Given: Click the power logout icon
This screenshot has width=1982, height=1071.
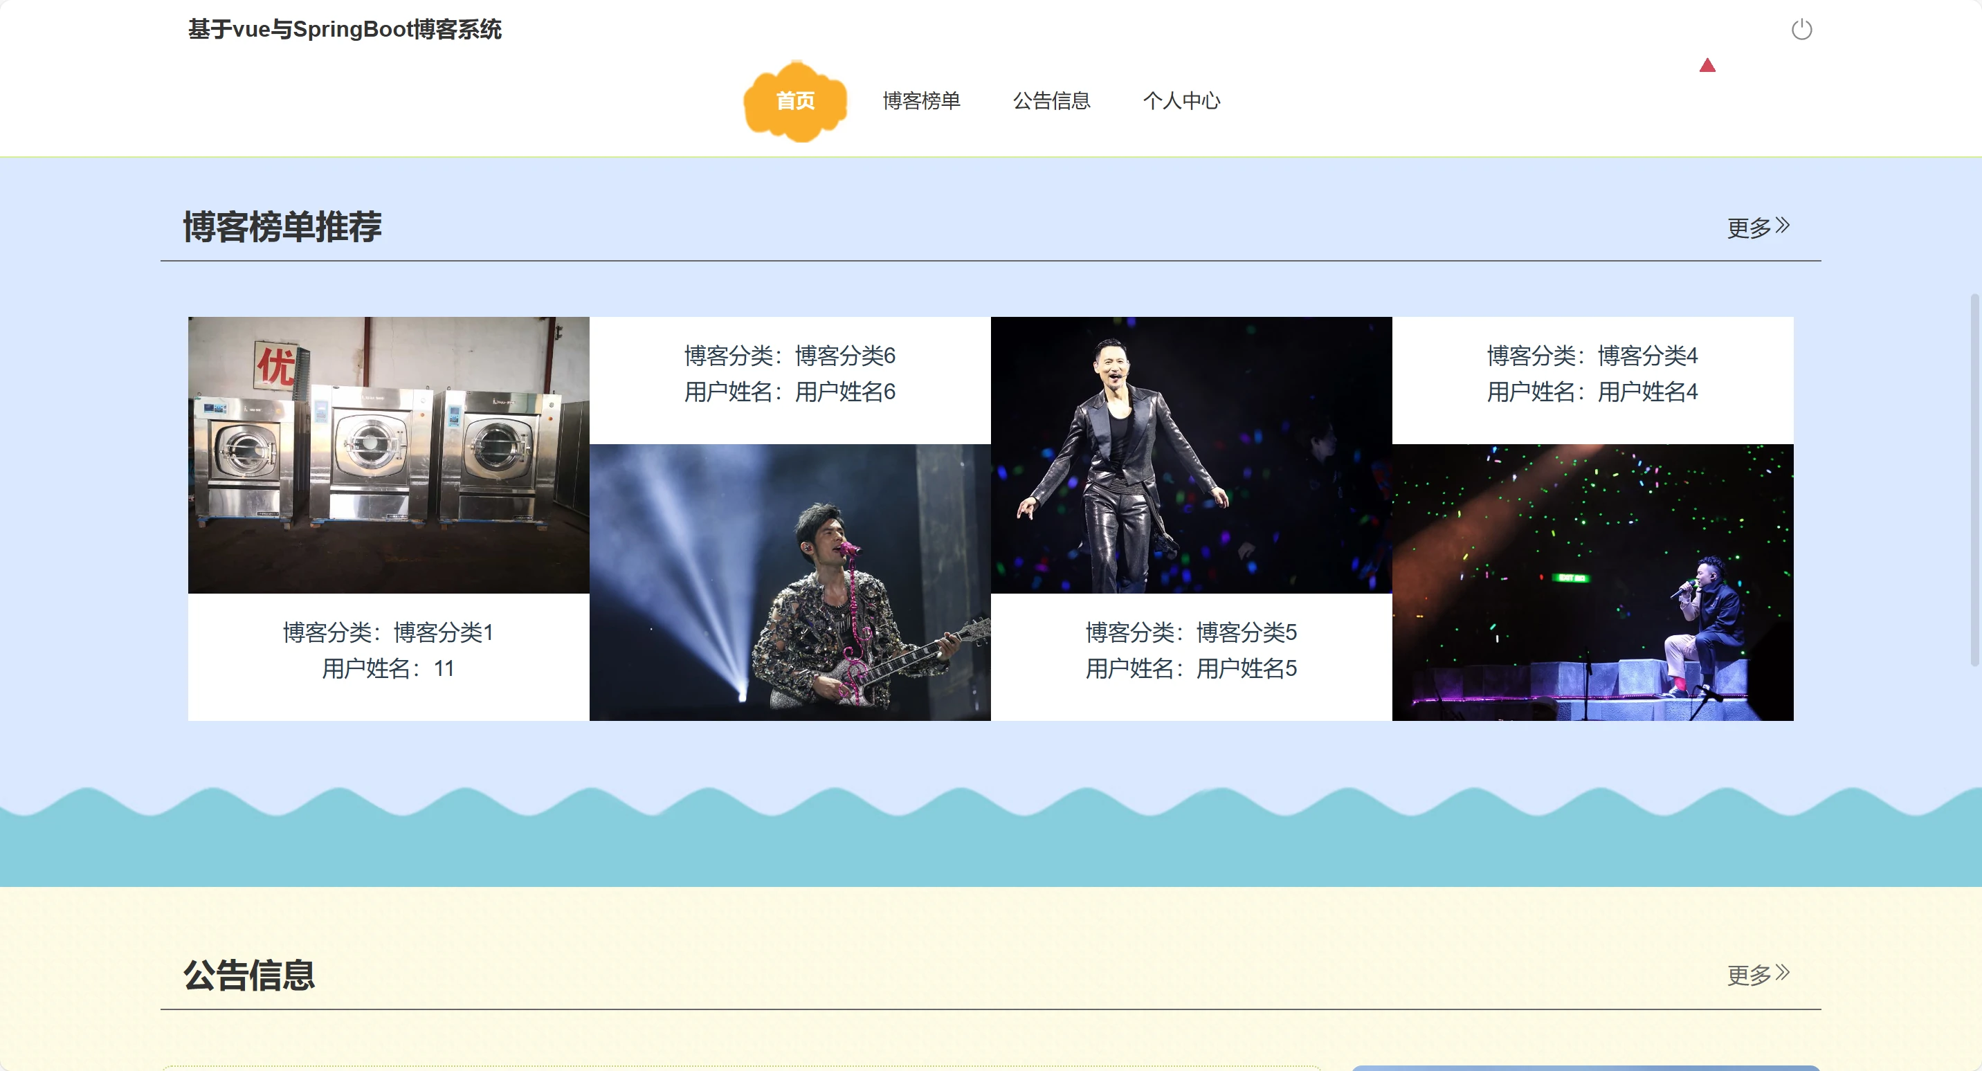Looking at the screenshot, I should [1801, 30].
